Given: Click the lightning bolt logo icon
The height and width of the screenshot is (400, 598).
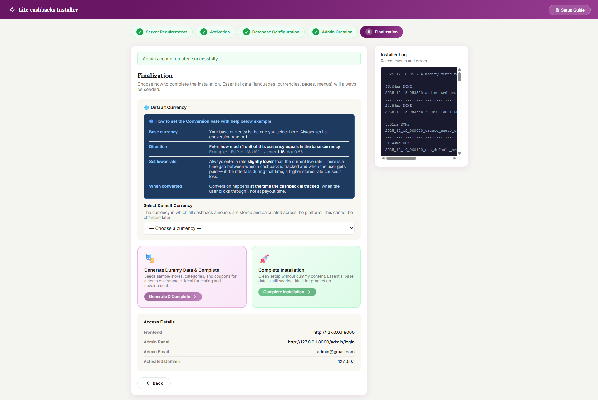Looking at the screenshot, I should 12,10.
